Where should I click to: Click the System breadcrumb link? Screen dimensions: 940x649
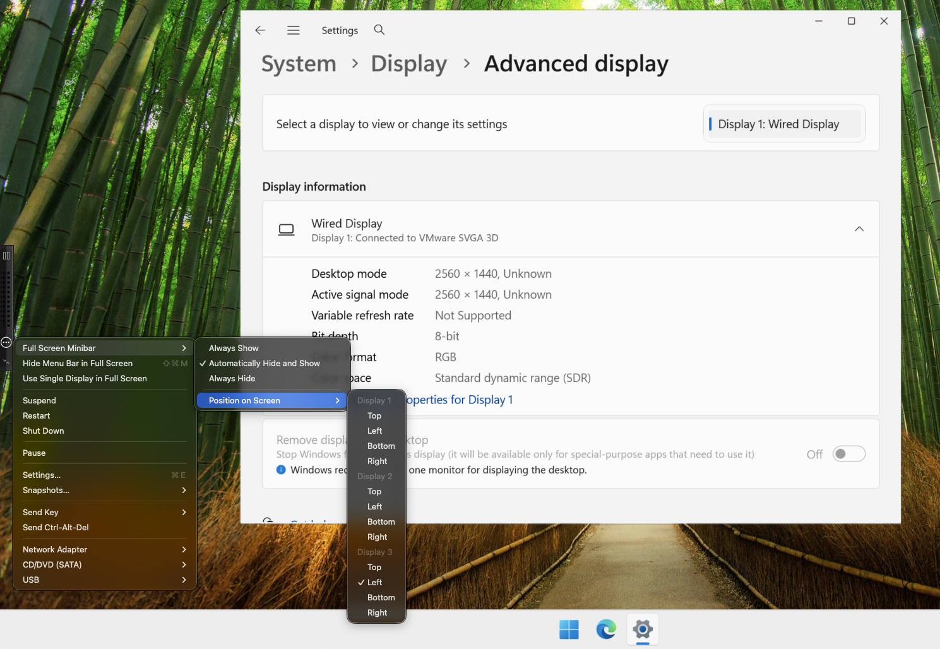pos(299,64)
